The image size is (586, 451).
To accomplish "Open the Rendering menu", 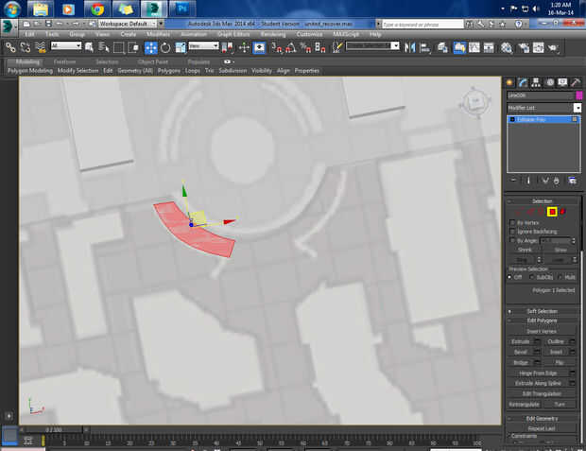I will pyautogui.click(x=272, y=34).
